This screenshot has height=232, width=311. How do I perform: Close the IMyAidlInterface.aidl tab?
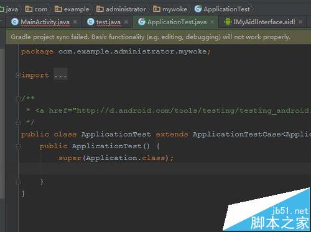click(300, 22)
